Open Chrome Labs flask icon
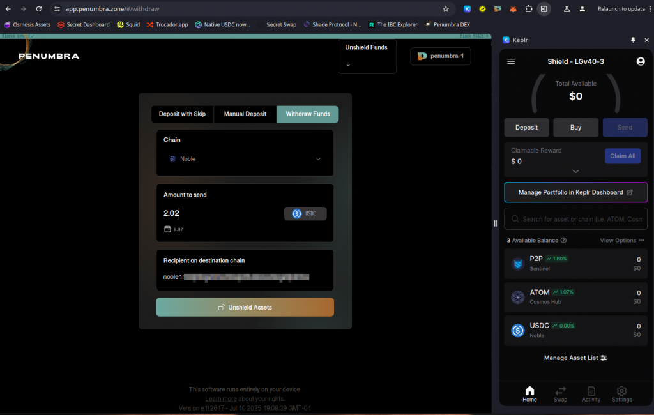The height and width of the screenshot is (415, 654). pyautogui.click(x=567, y=9)
